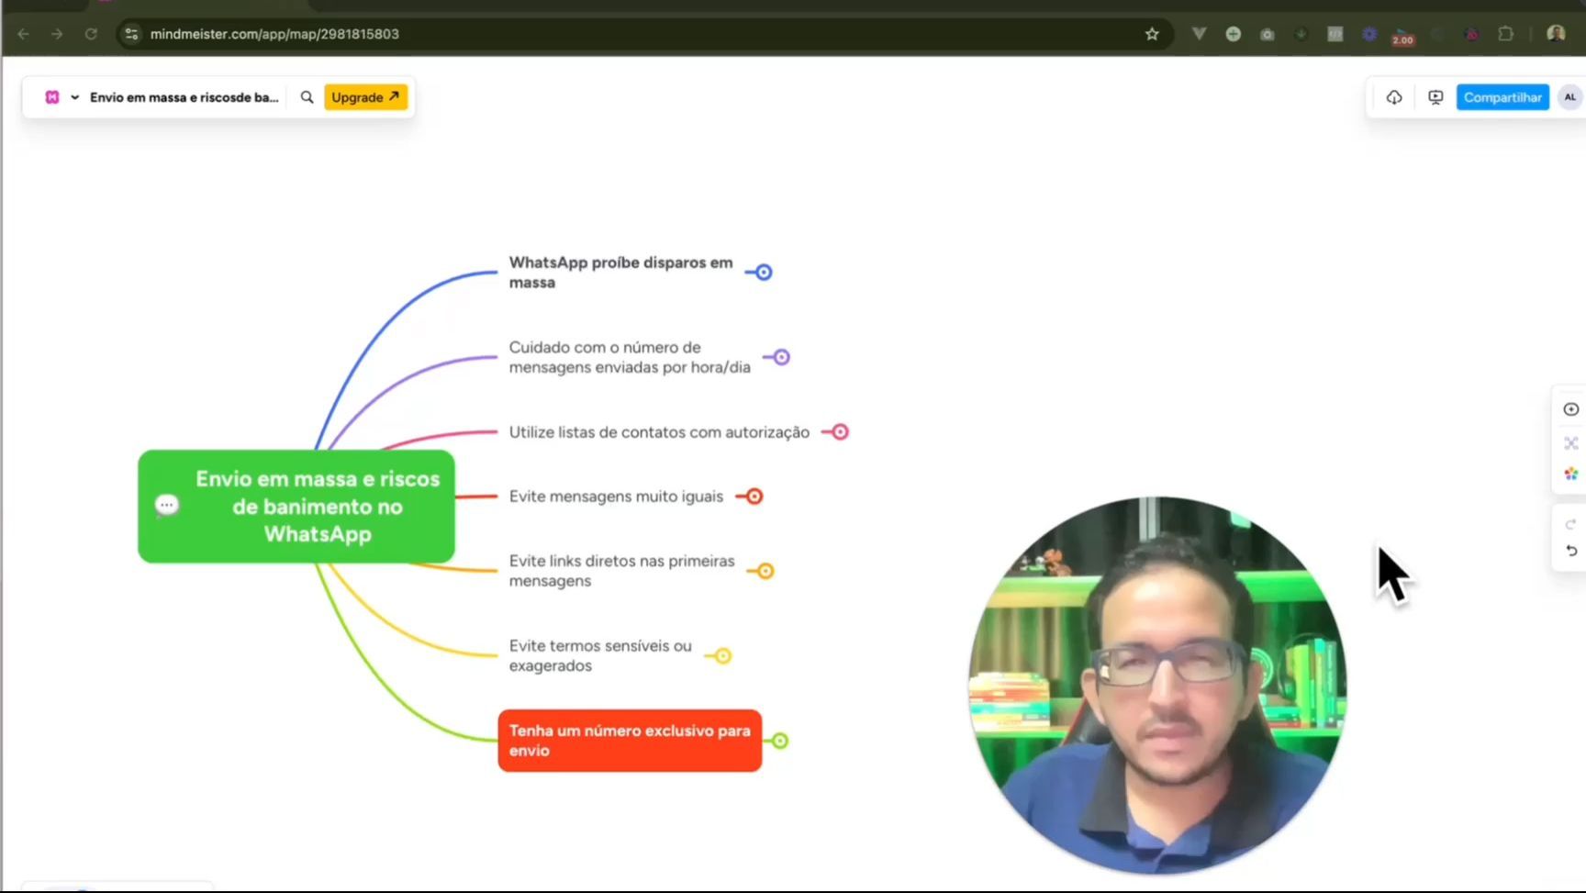Start presentation mode icon
This screenshot has width=1586, height=893.
1435,97
